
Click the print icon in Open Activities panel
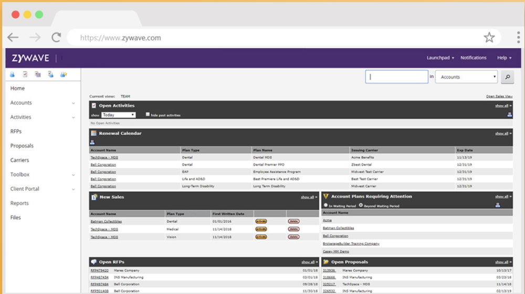[x=509, y=115]
